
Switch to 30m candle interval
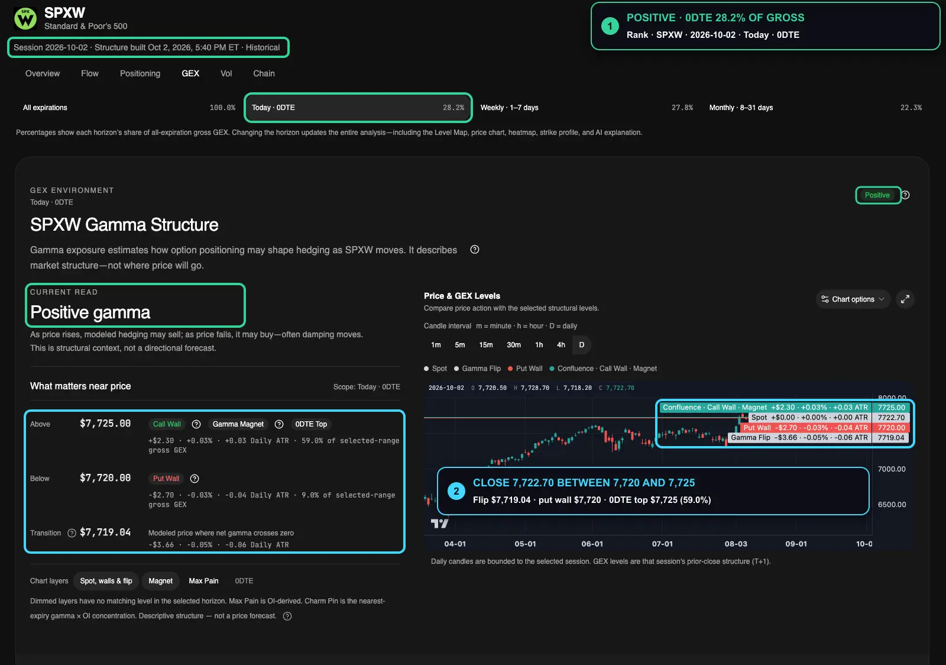tap(514, 345)
